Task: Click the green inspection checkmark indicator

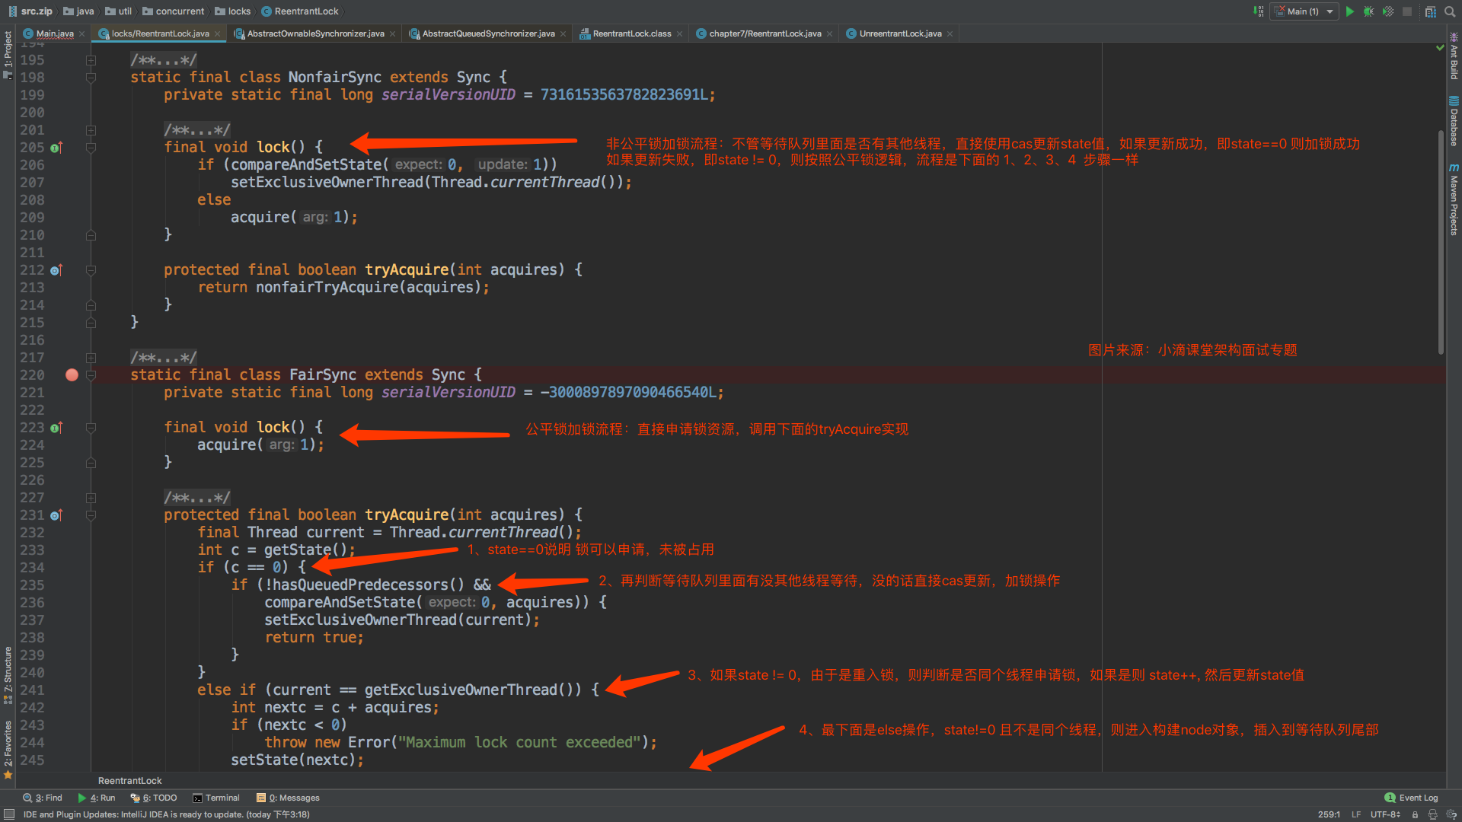Action: tap(1440, 48)
